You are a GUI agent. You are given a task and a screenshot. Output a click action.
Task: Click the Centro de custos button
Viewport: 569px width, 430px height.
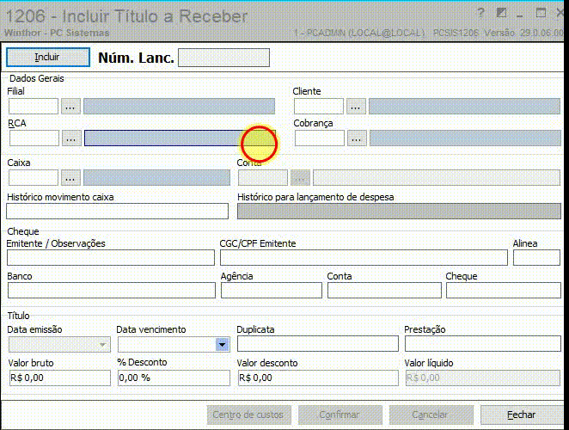pyautogui.click(x=249, y=415)
